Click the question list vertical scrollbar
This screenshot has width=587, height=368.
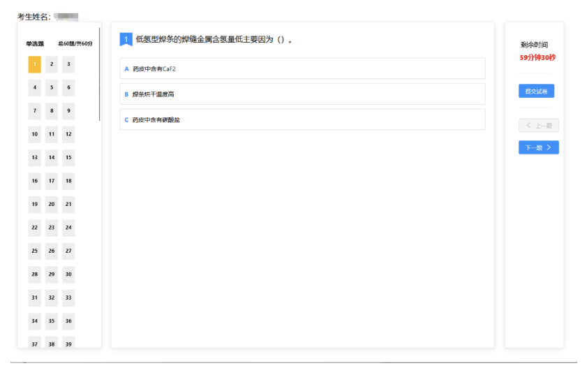tap(100, 77)
